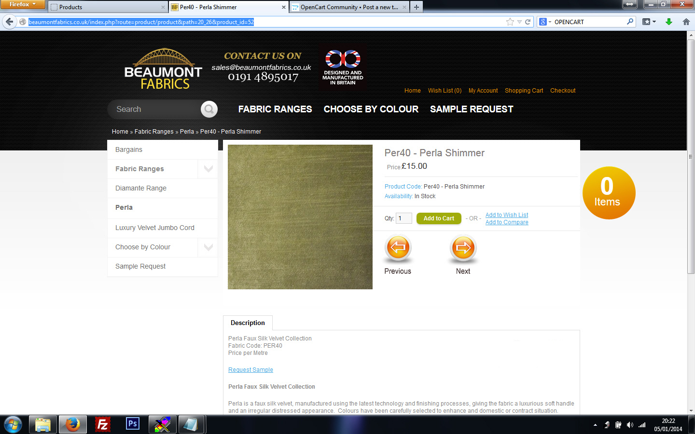This screenshot has width=695, height=434.
Task: Close the OpenCart Community tab
Action: pos(404,7)
